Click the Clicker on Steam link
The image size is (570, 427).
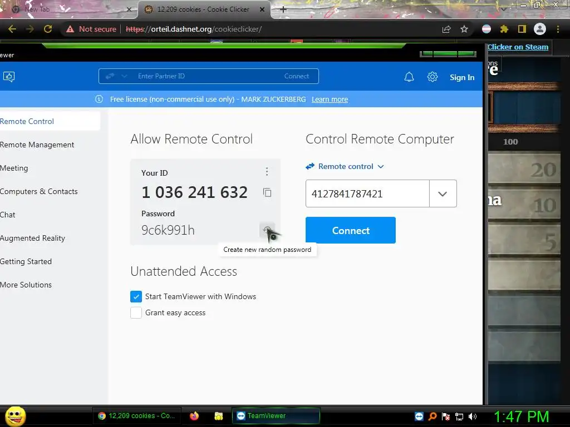518,47
